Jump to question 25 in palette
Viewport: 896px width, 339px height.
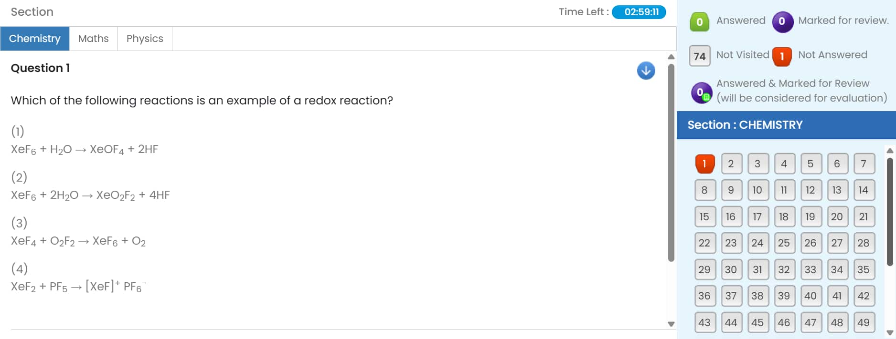click(x=784, y=243)
